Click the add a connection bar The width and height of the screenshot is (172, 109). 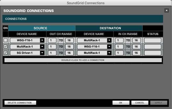click(x=83, y=60)
